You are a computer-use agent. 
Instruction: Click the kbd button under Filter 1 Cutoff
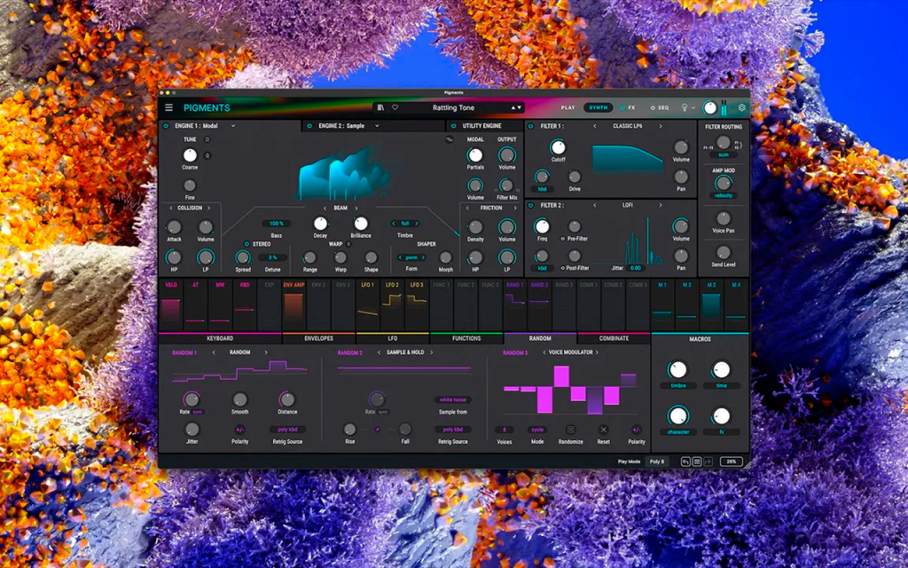tap(542, 189)
